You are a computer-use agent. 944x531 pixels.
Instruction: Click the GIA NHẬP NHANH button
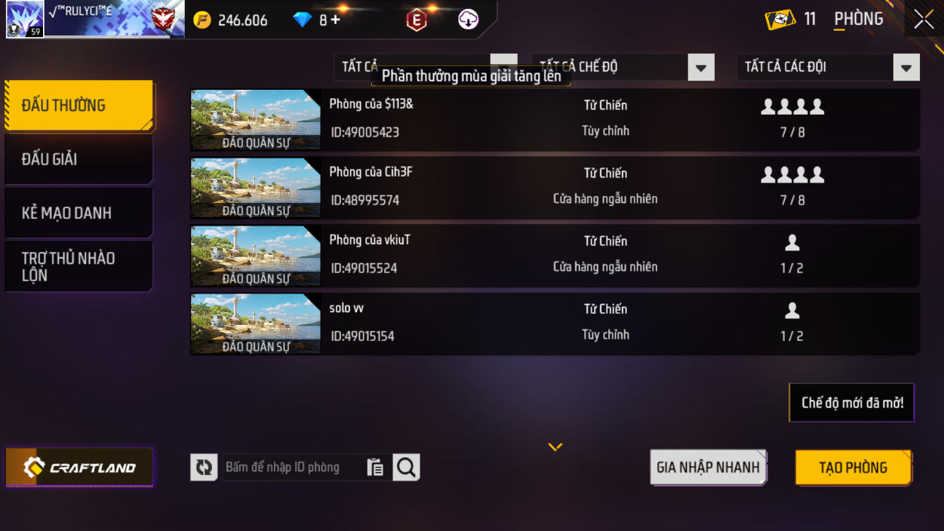708,468
